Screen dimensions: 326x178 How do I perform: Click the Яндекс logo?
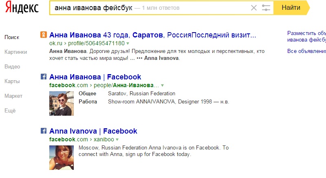(22, 7)
